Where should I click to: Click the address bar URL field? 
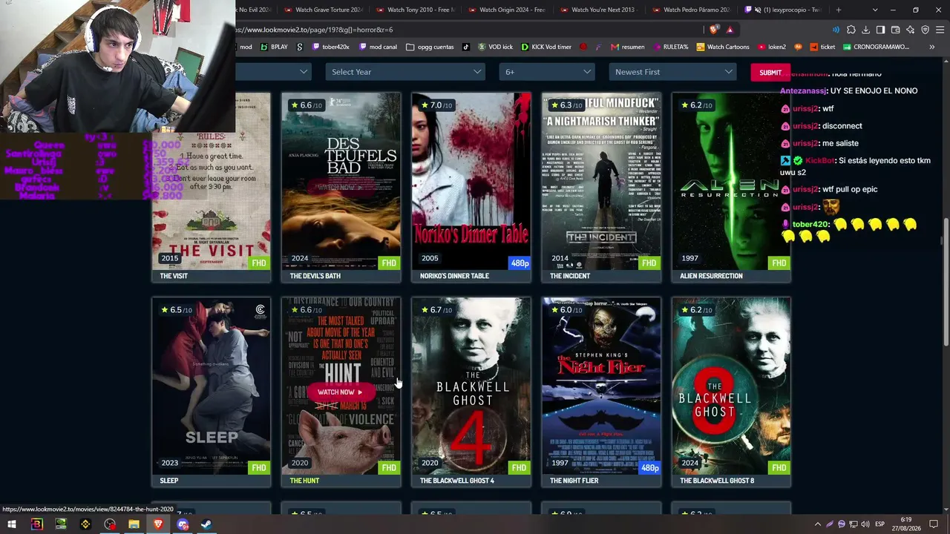(x=468, y=30)
